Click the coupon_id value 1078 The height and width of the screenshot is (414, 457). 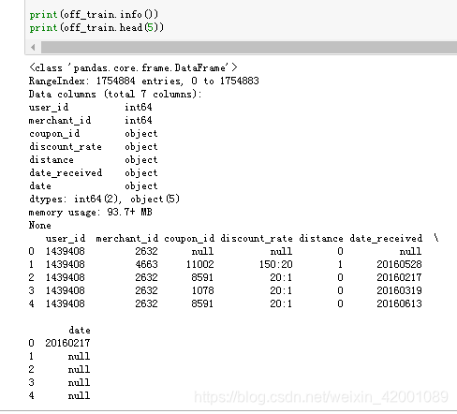[203, 290]
